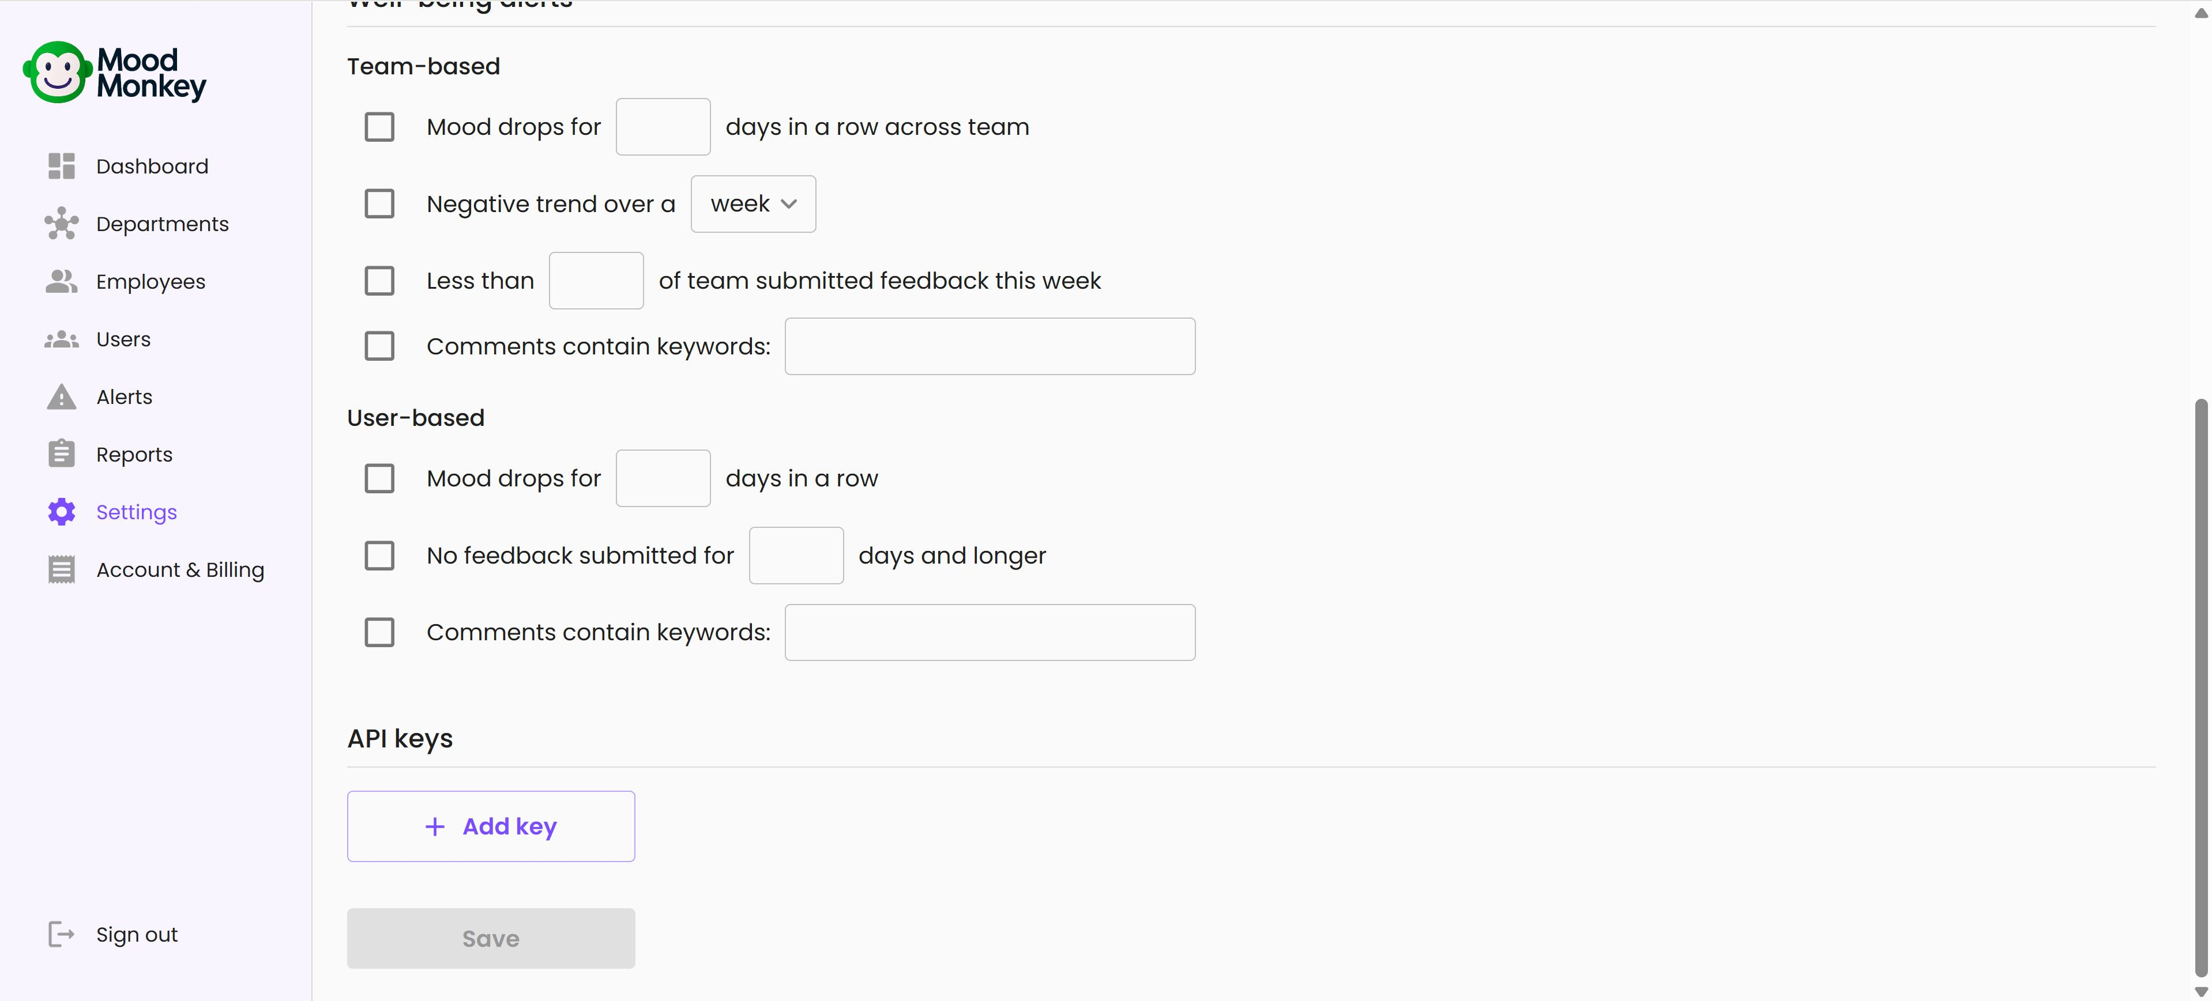Click the API keys heading
The image size is (2212, 1001).
400,738
